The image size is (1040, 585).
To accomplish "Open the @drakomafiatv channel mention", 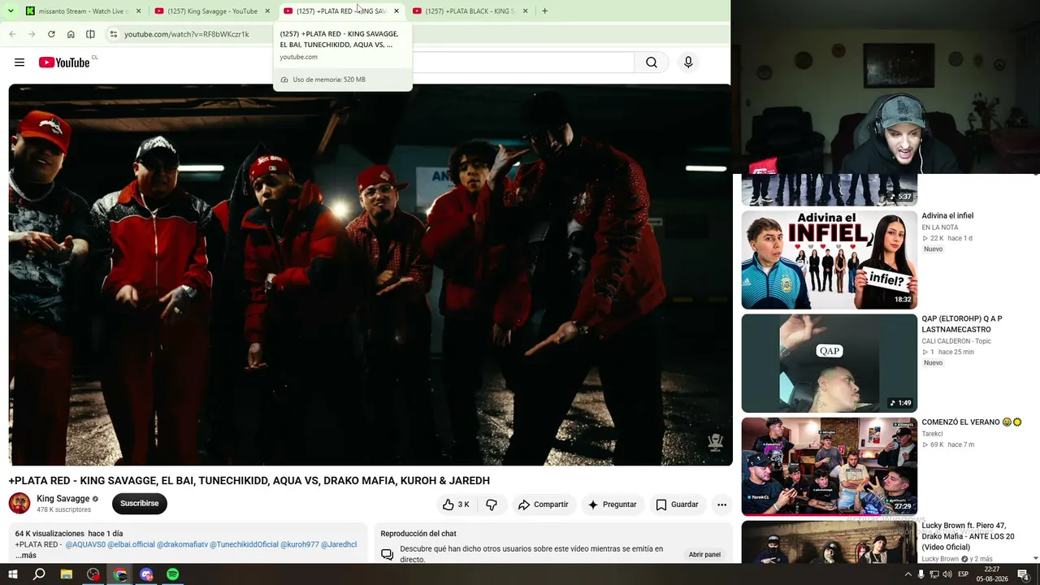I will 182,544.
